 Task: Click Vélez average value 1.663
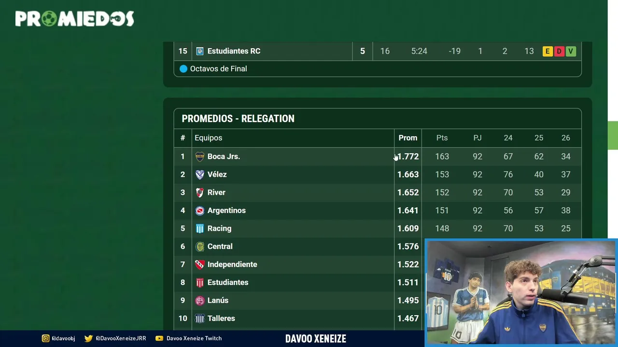tap(408, 174)
